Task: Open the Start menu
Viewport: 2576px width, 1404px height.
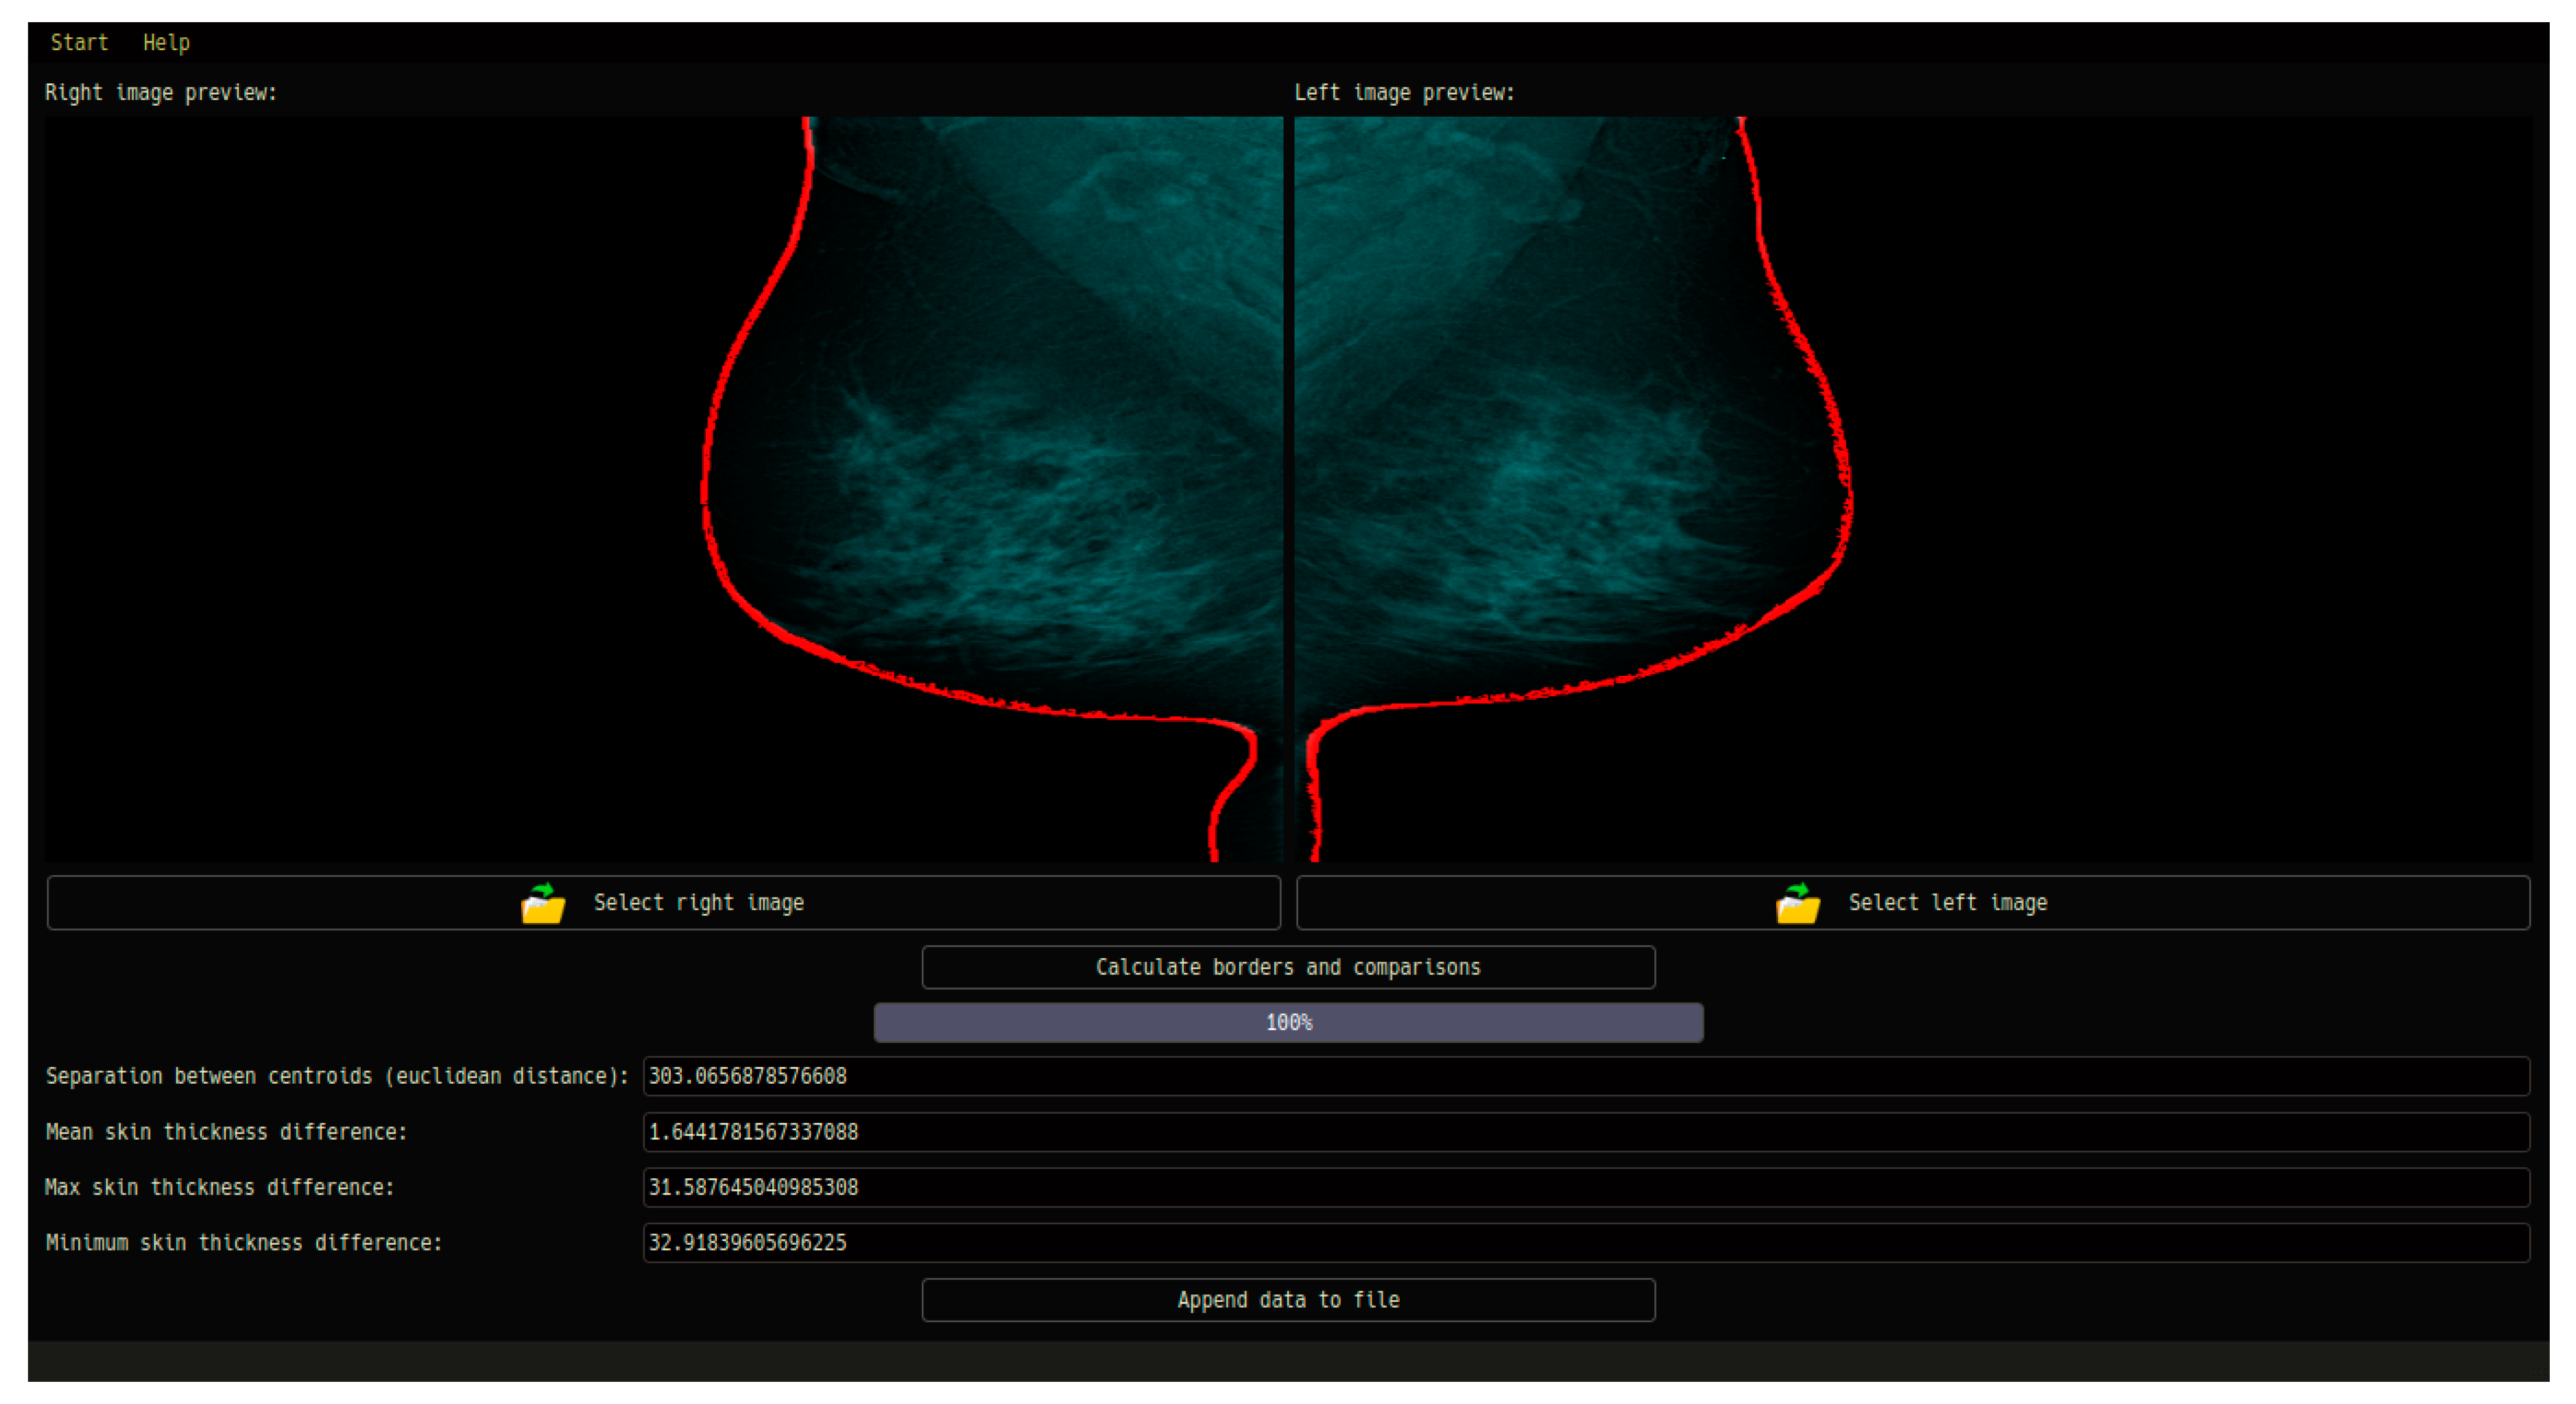Action: pyautogui.click(x=79, y=42)
